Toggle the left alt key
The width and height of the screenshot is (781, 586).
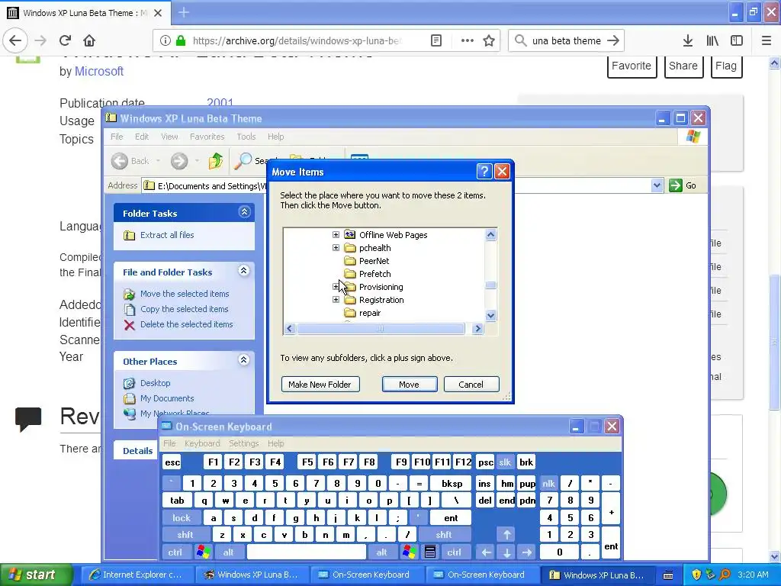(228, 552)
